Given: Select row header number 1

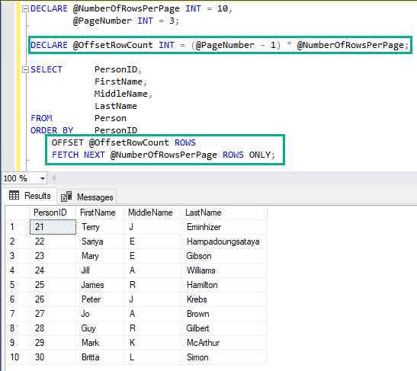Looking at the screenshot, I should pos(18,227).
